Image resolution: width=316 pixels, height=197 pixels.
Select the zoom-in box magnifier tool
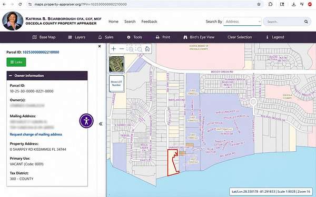(x=131, y=49)
